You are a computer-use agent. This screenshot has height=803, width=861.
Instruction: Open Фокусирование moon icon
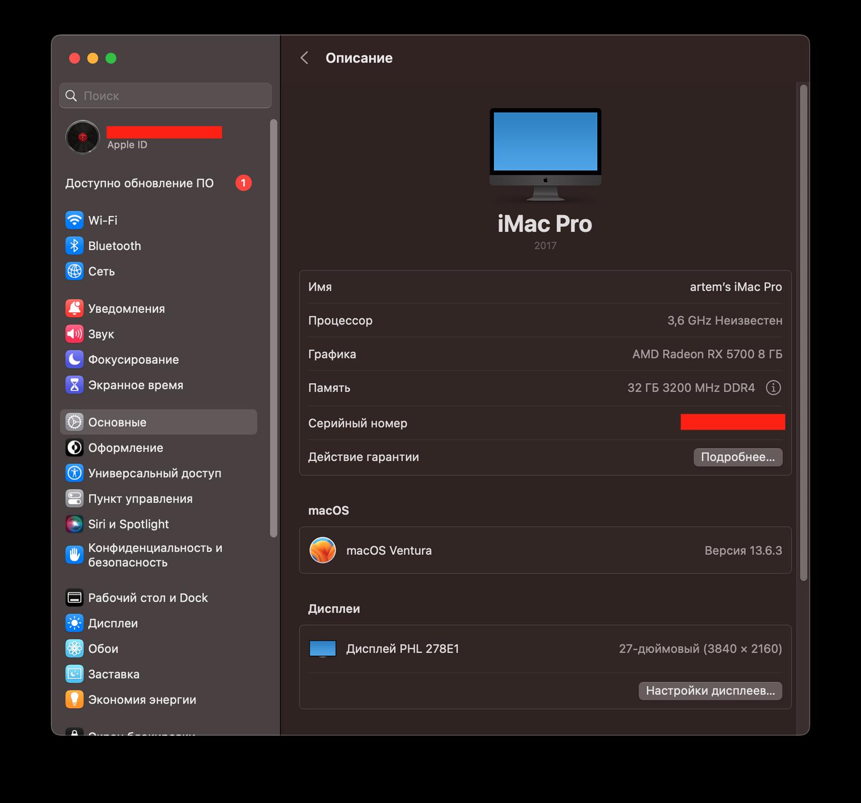point(74,360)
